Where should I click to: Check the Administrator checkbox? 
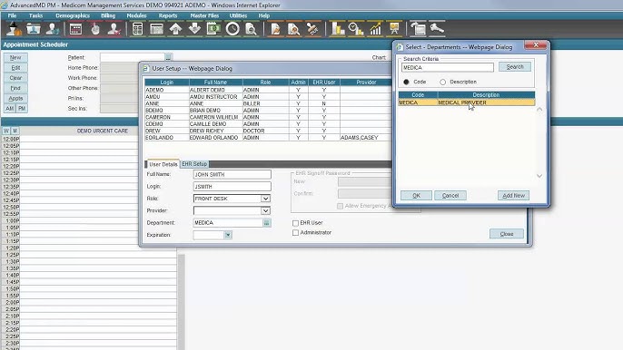pos(296,232)
